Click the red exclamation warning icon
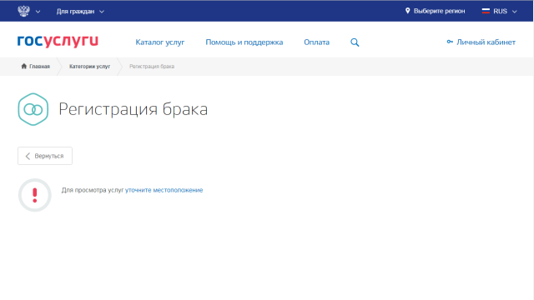The image size is (534, 300). (x=35, y=195)
